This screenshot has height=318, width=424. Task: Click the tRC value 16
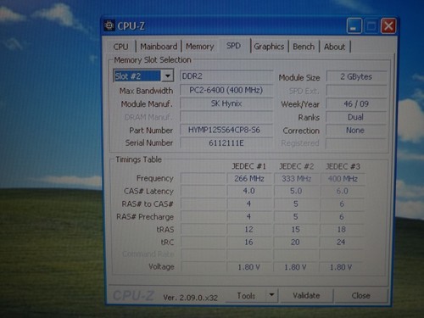click(248, 242)
